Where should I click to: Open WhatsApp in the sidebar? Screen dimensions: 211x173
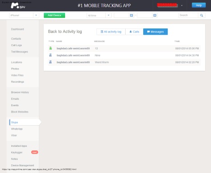(17, 129)
